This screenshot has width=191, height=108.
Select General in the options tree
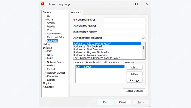pos(47,12)
